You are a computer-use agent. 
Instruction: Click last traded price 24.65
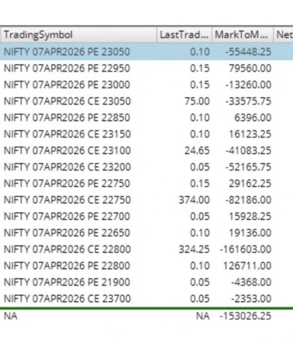[197, 150]
